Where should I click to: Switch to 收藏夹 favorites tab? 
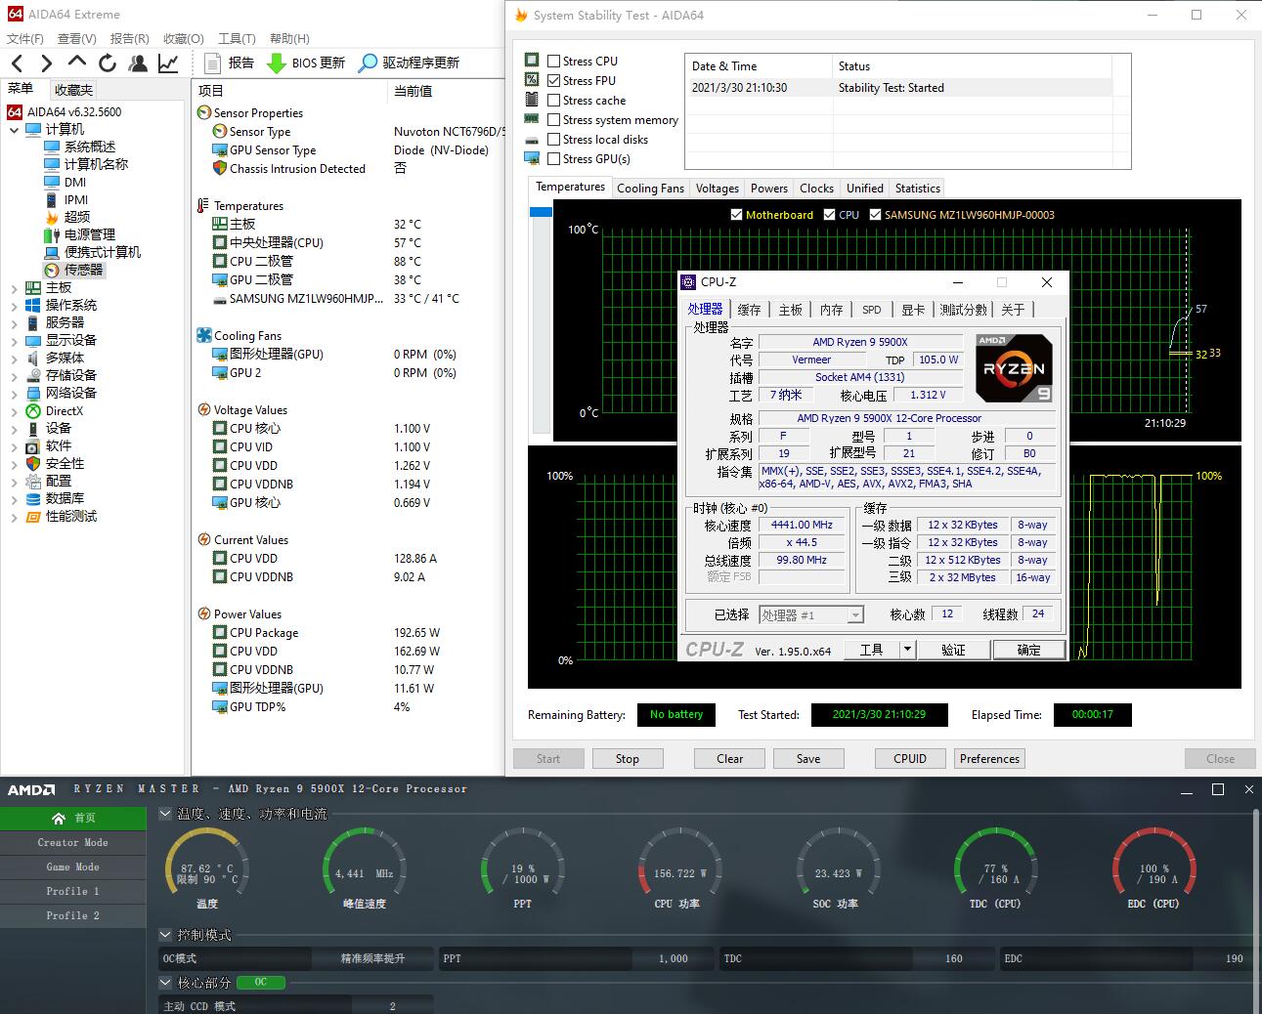[x=73, y=90]
